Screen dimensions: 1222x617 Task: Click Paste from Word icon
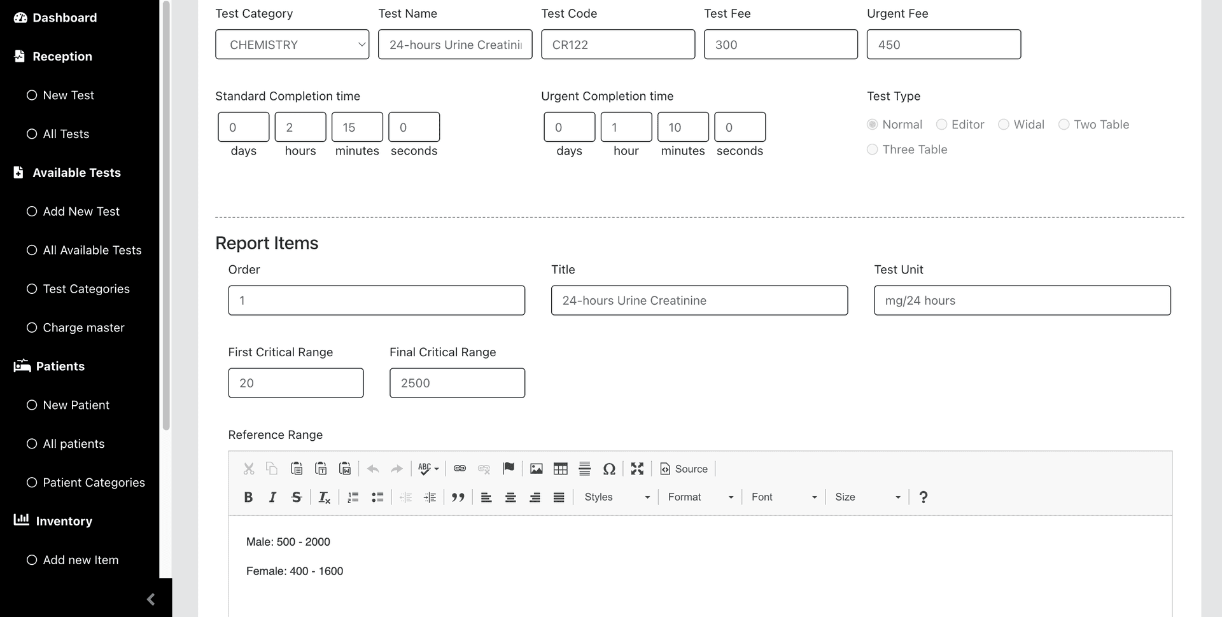pos(345,469)
